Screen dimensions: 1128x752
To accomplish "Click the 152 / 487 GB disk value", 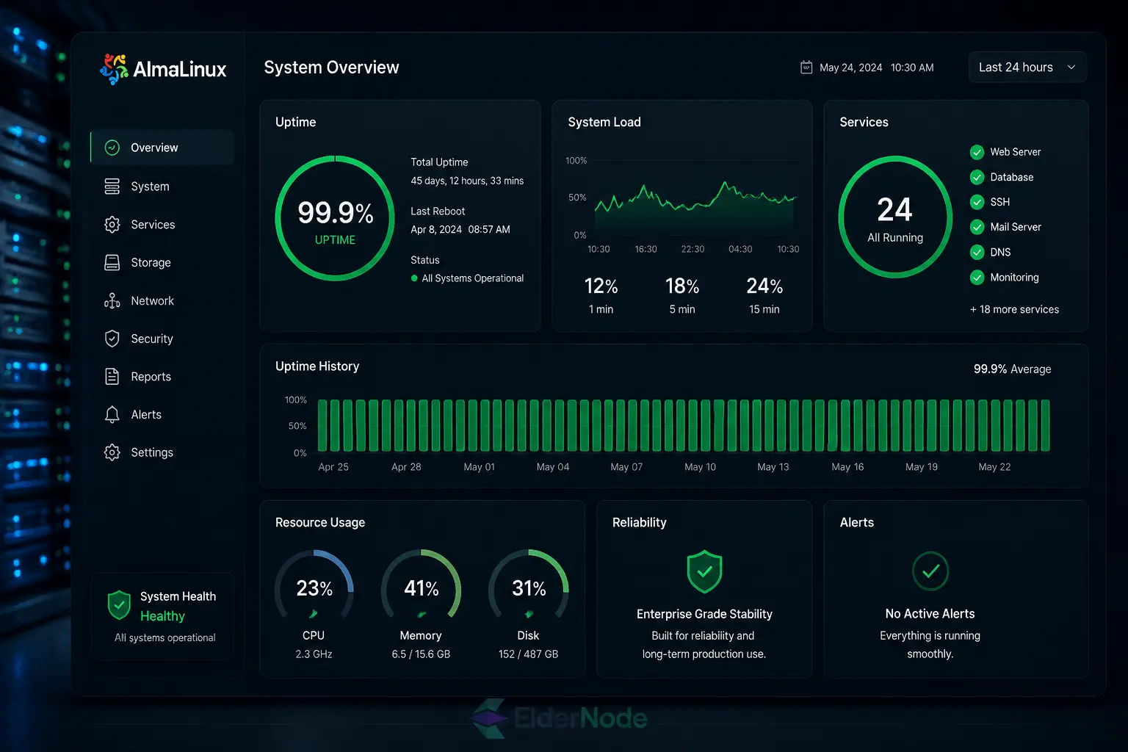I will coord(528,654).
